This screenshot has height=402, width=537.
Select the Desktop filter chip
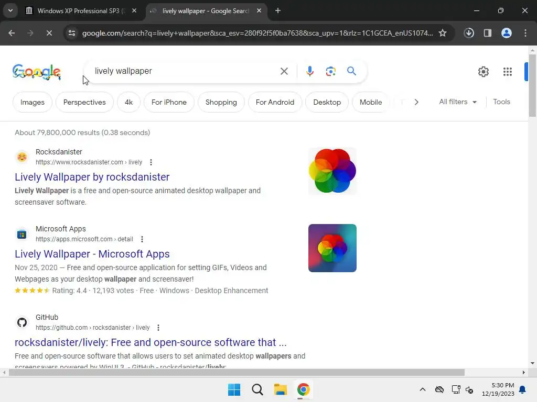tap(327, 102)
